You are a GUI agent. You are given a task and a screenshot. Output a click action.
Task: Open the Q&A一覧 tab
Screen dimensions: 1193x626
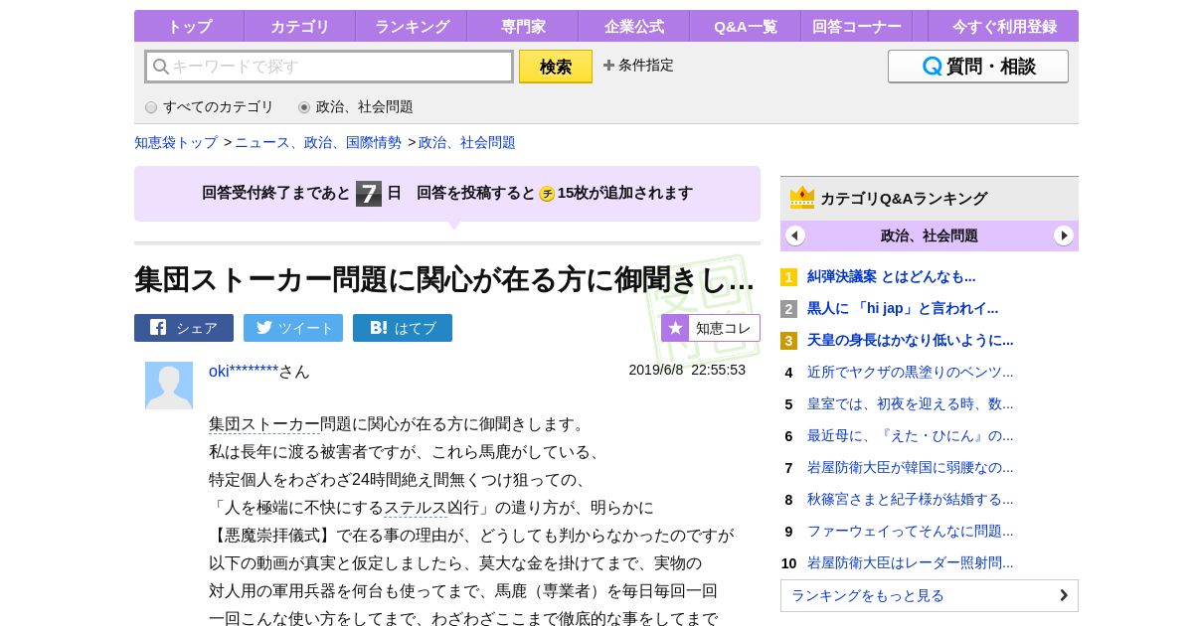coord(745,27)
